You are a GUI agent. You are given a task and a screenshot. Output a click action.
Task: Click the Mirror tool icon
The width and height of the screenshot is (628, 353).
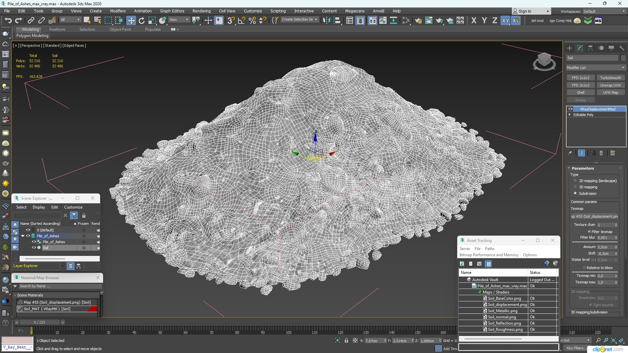coord(326,21)
